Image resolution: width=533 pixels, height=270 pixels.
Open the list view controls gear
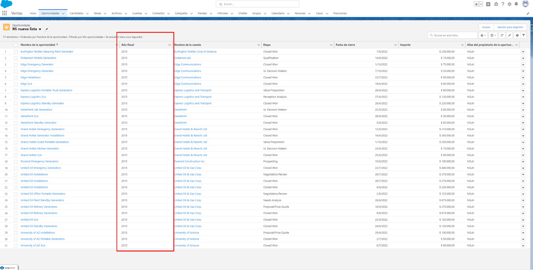point(483,35)
